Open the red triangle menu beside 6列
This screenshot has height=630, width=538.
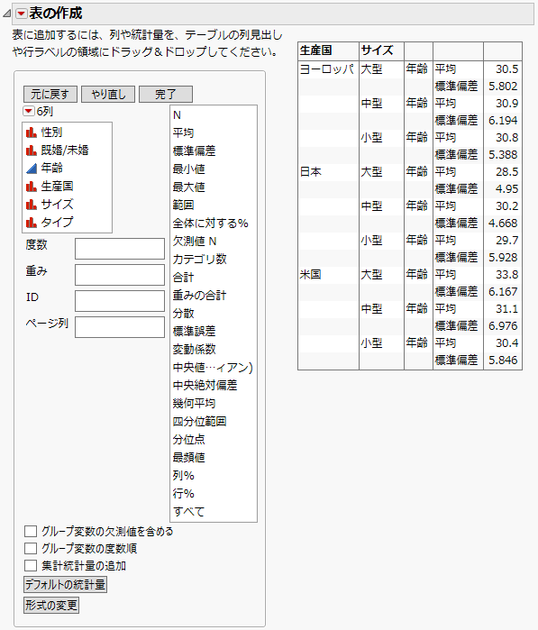pyautogui.click(x=29, y=111)
